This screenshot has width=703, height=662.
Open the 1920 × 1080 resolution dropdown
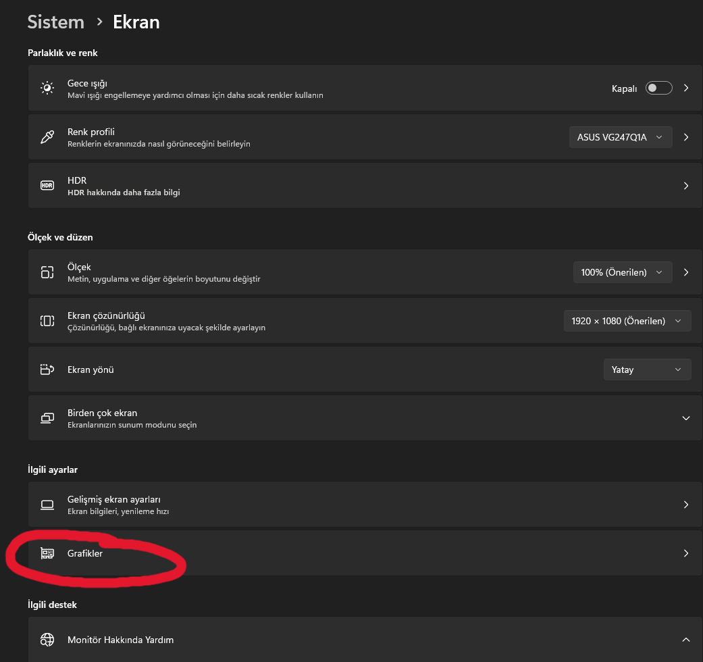pyautogui.click(x=627, y=321)
